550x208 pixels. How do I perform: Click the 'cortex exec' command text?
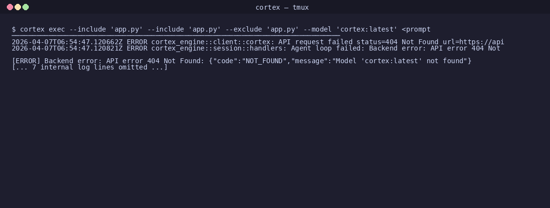[x=42, y=29]
